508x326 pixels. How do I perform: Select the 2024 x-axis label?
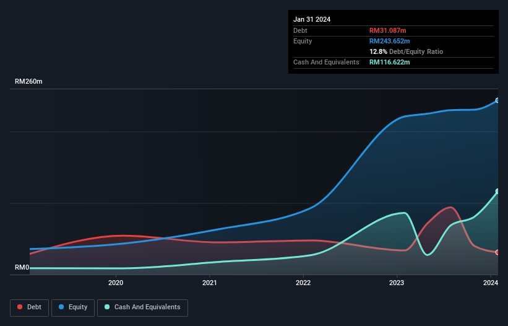point(491,283)
